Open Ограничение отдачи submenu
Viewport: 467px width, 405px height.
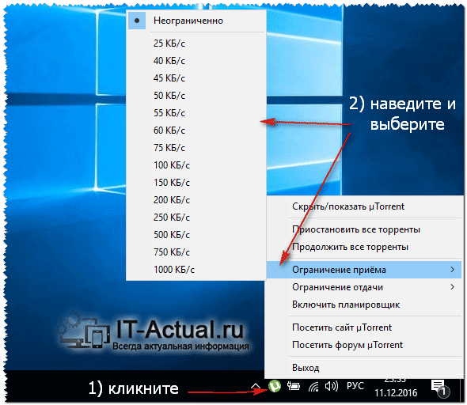[364, 287]
